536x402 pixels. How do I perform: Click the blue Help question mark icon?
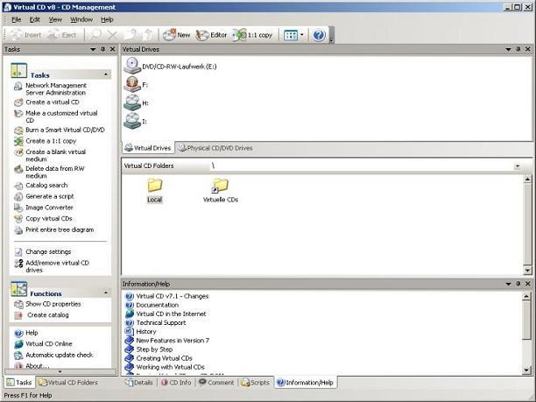(319, 35)
